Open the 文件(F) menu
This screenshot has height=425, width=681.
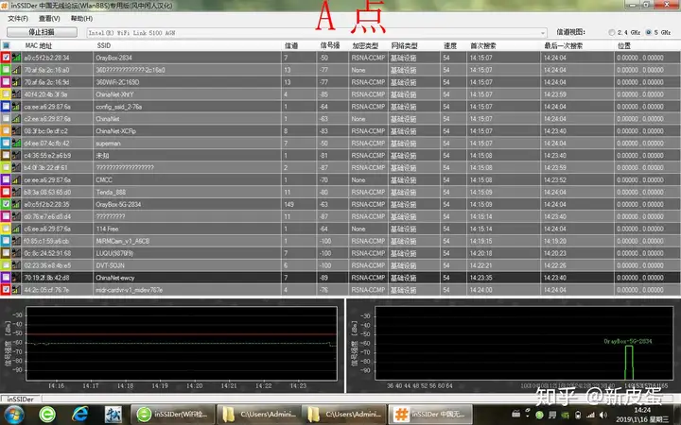point(18,18)
